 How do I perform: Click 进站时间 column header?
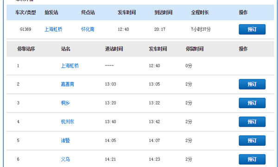coord(114,49)
